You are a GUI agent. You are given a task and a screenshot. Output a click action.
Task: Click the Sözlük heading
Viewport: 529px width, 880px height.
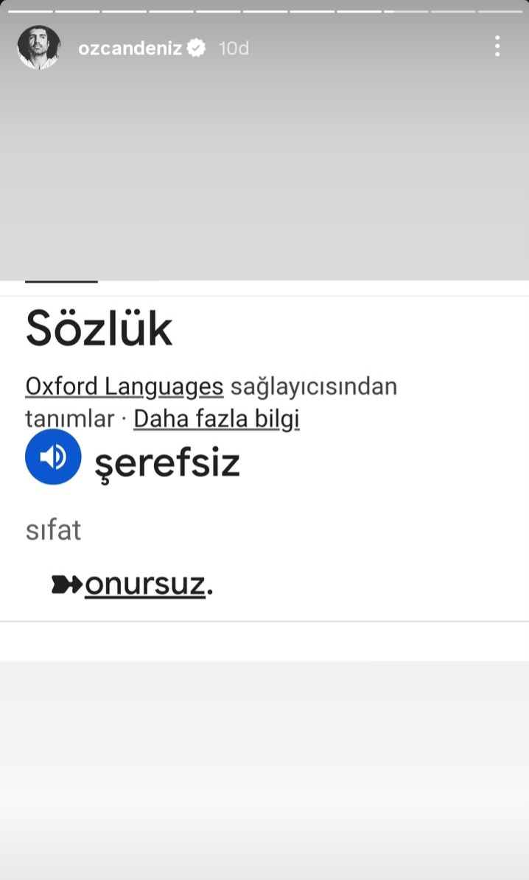point(99,329)
